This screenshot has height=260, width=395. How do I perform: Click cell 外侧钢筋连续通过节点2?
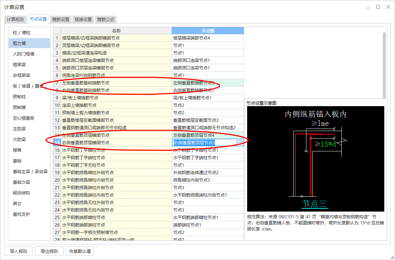[208, 173]
